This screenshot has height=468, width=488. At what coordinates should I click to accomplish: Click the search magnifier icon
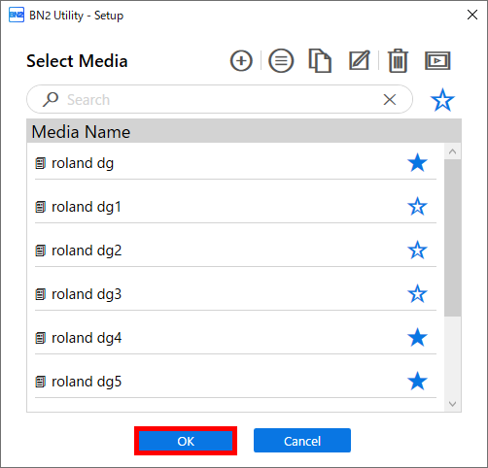click(51, 99)
